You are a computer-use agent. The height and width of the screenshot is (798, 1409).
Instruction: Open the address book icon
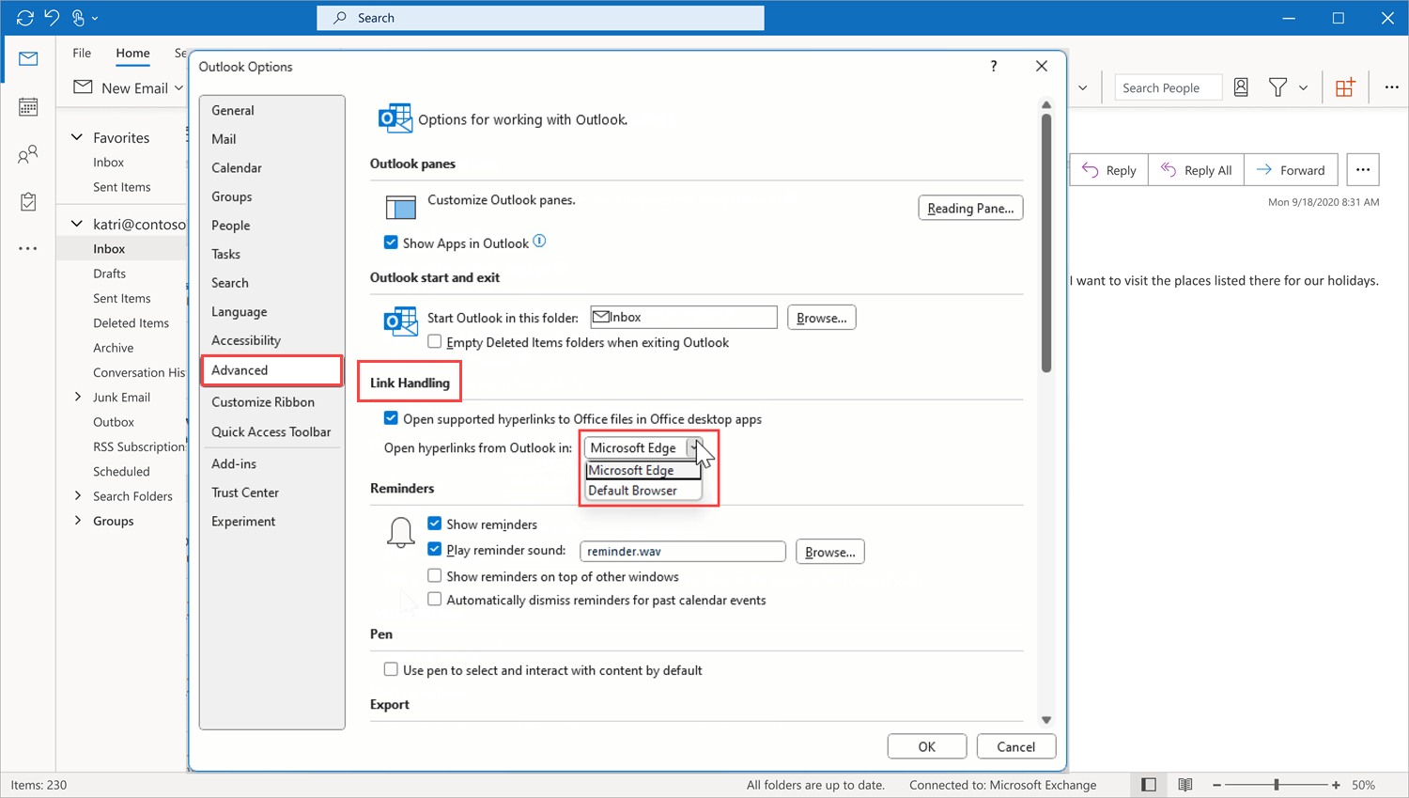(x=1241, y=87)
